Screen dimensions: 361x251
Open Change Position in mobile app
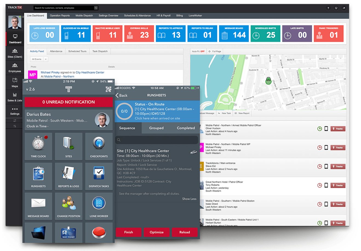click(68, 206)
